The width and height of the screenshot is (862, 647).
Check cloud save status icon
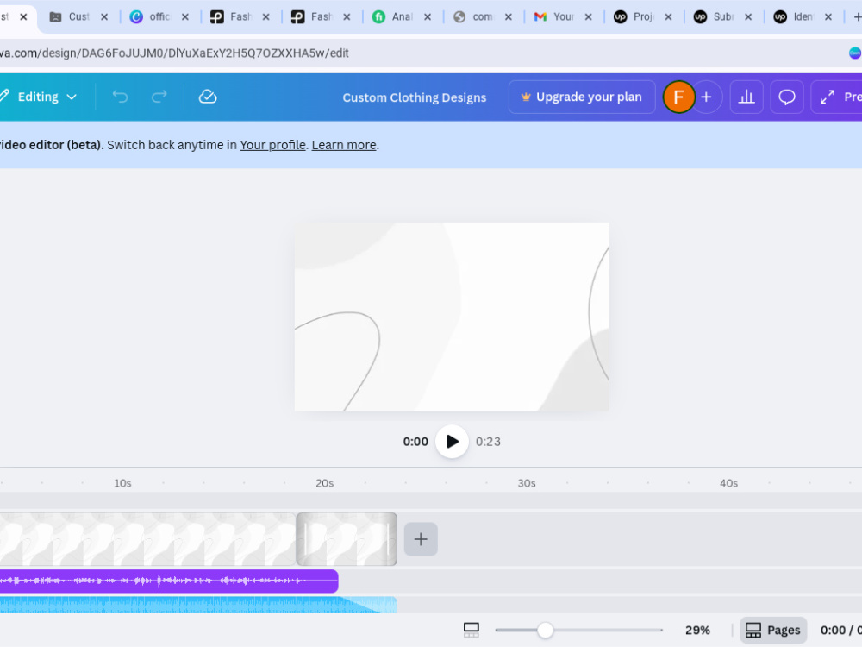tap(207, 97)
